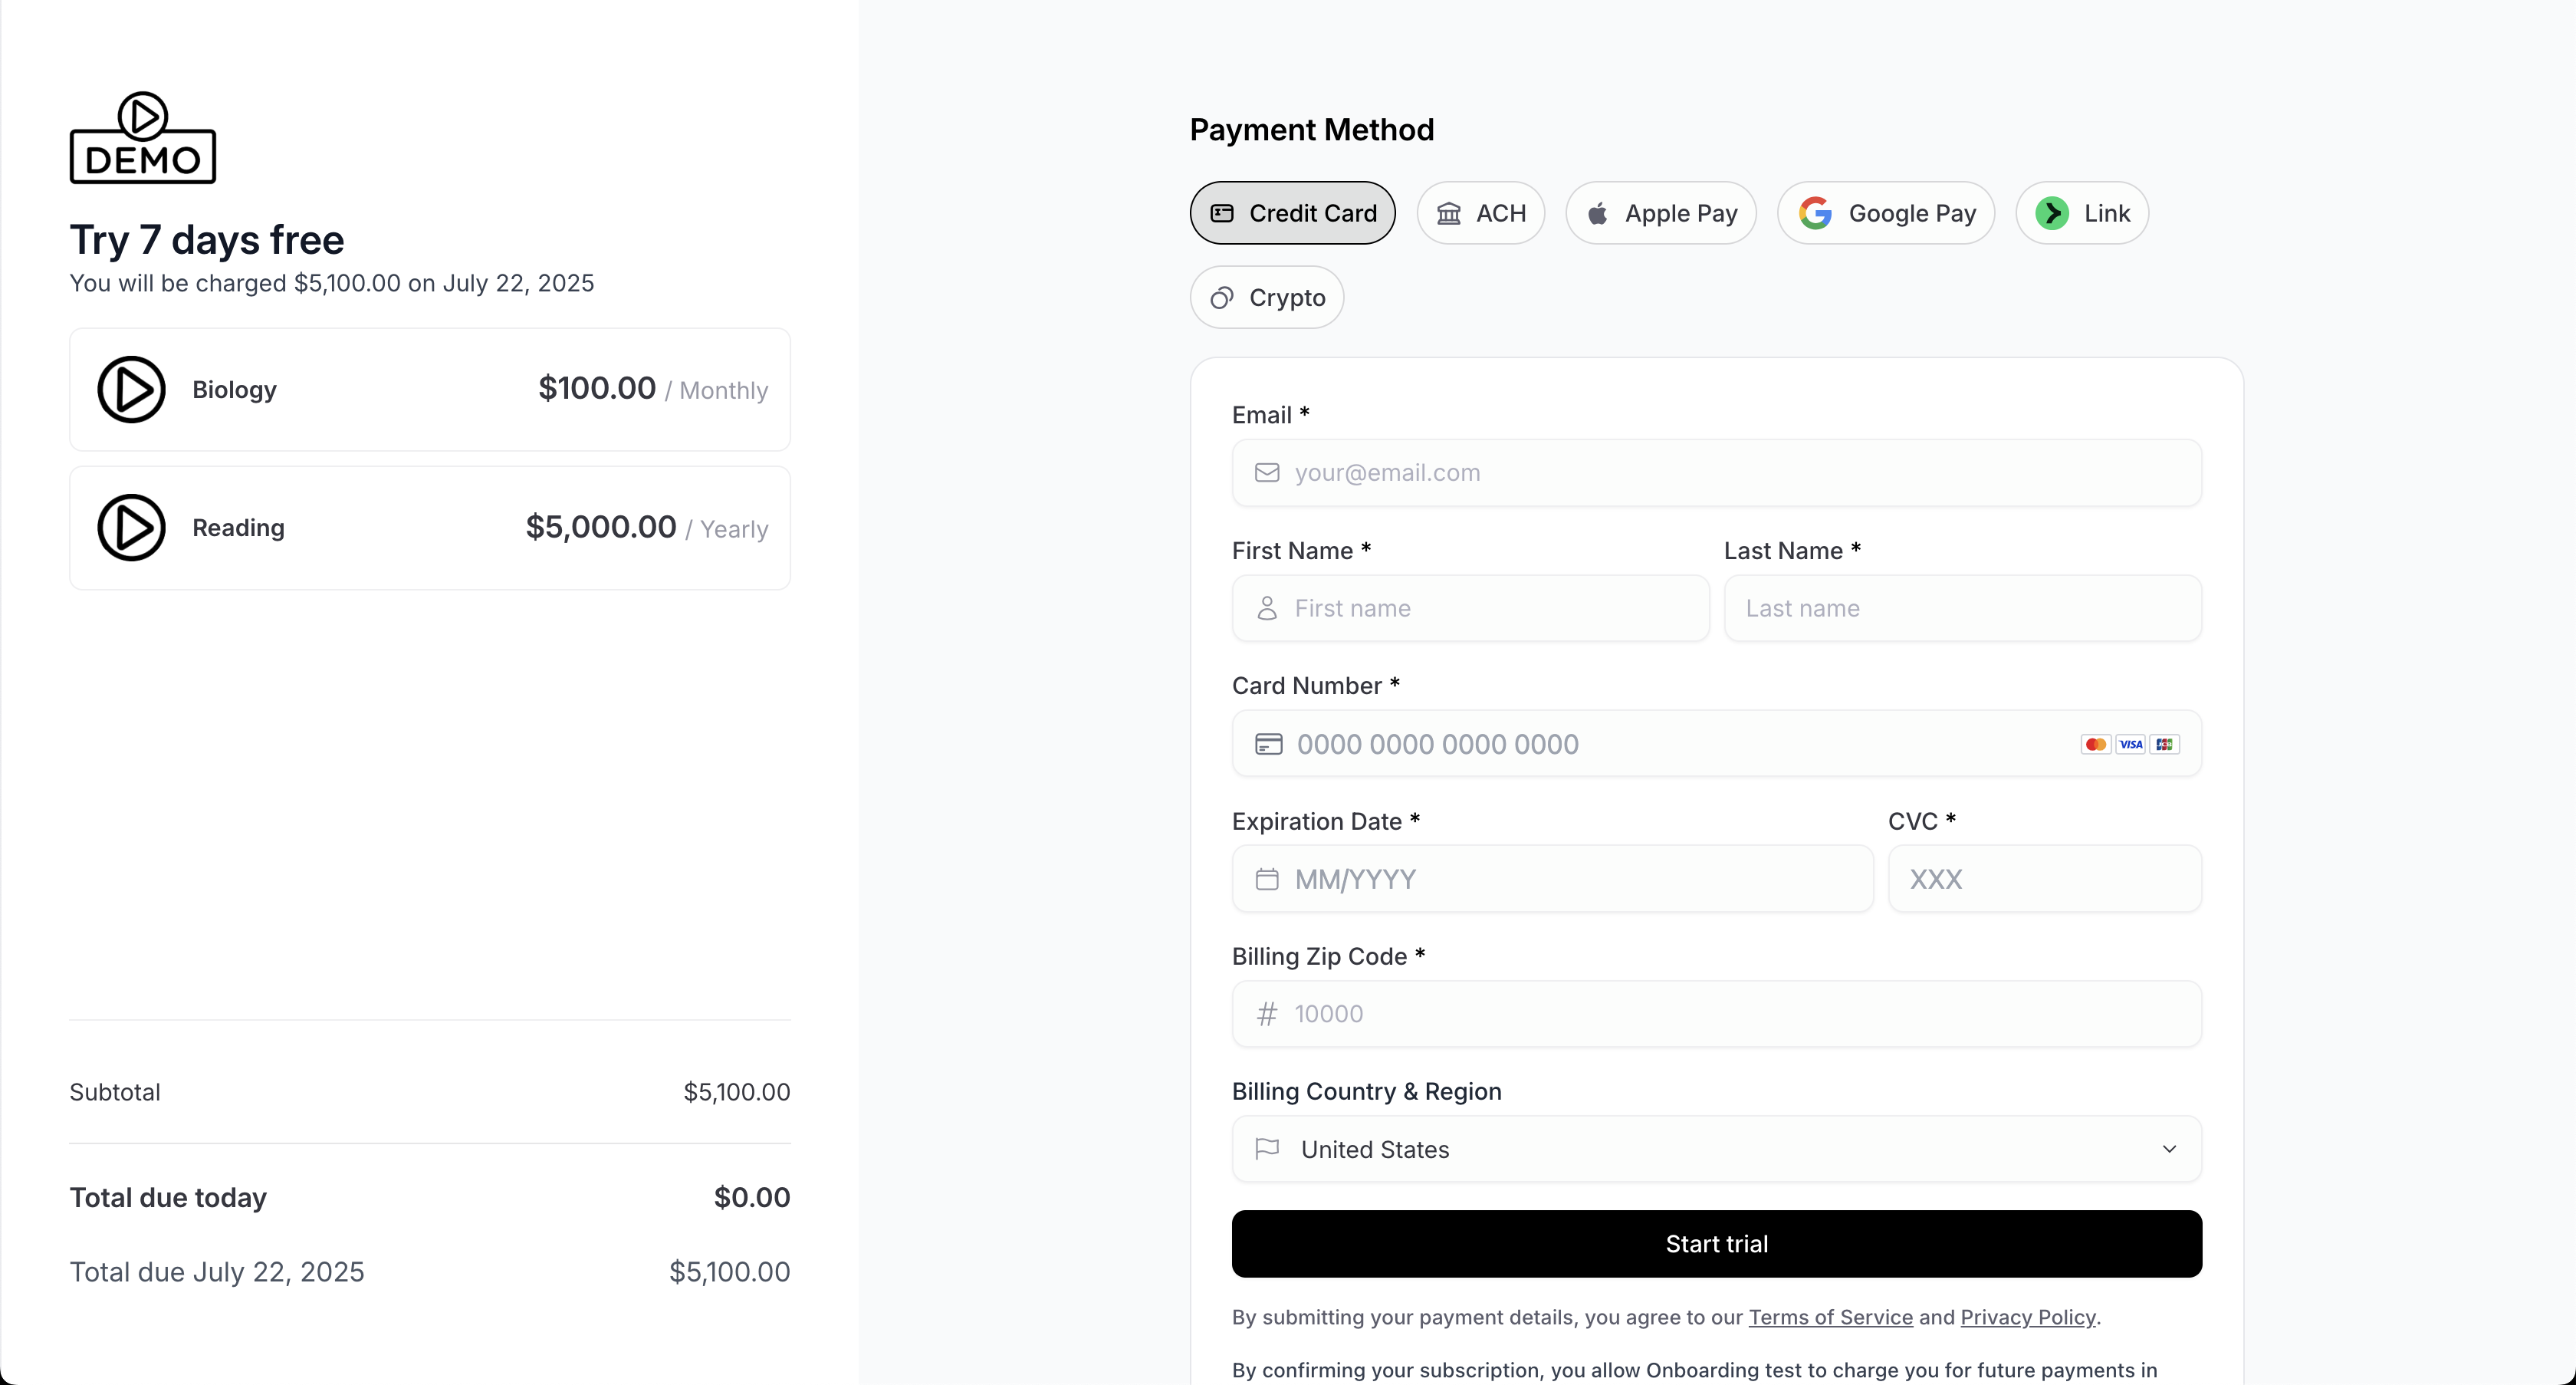Screen dimensions: 2576x1385
Task: Click the Reading subscription card name
Action: (x=238, y=528)
